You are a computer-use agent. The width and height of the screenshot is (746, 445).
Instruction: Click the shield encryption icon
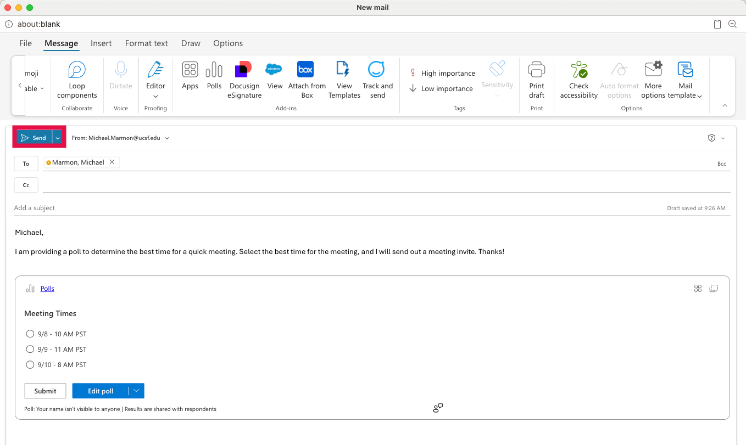click(711, 138)
